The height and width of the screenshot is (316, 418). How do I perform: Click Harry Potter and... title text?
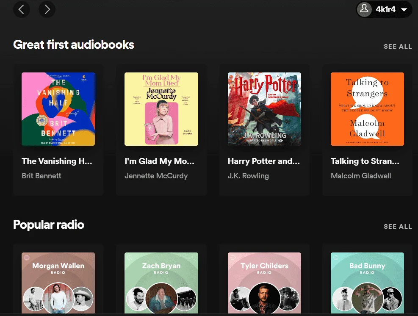[264, 161]
